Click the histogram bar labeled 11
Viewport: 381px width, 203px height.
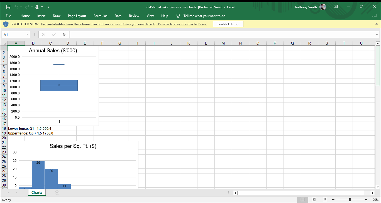[64, 186]
